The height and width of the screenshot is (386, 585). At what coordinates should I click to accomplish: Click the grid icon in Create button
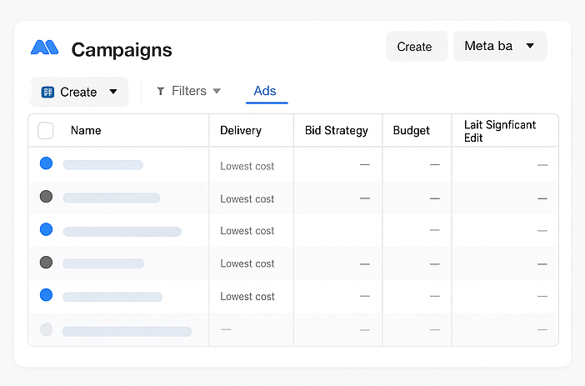point(47,92)
